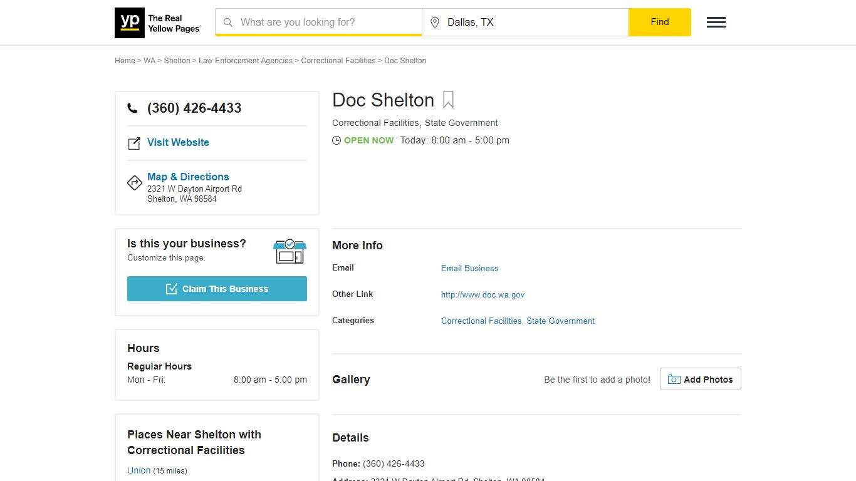Open Law Enforcement Agencies breadcrumb
Image resolution: width=856 pixels, height=481 pixels.
pyautogui.click(x=246, y=61)
